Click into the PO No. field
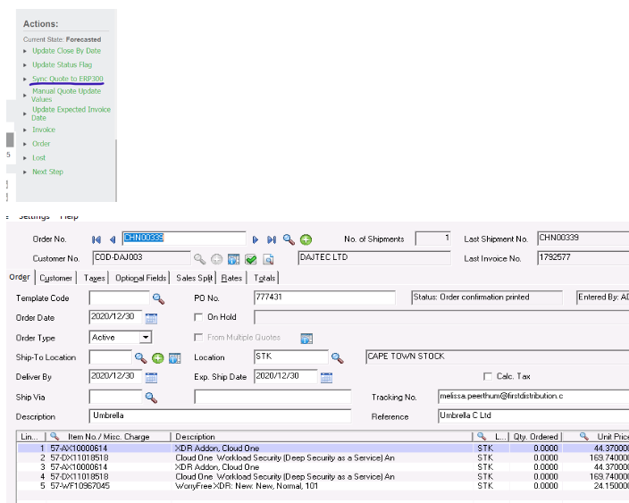 tap(324, 298)
